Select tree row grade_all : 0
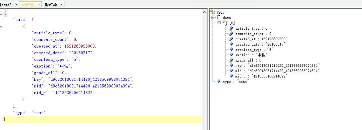362x130 pixels. click(249, 60)
